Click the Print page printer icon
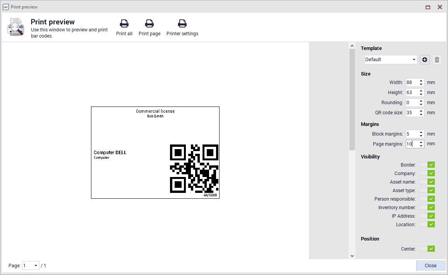This screenshot has height=275, width=448. (x=149, y=24)
